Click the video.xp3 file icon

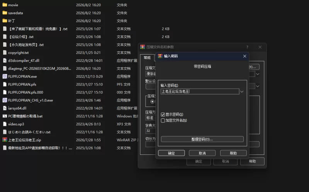coord(5,124)
